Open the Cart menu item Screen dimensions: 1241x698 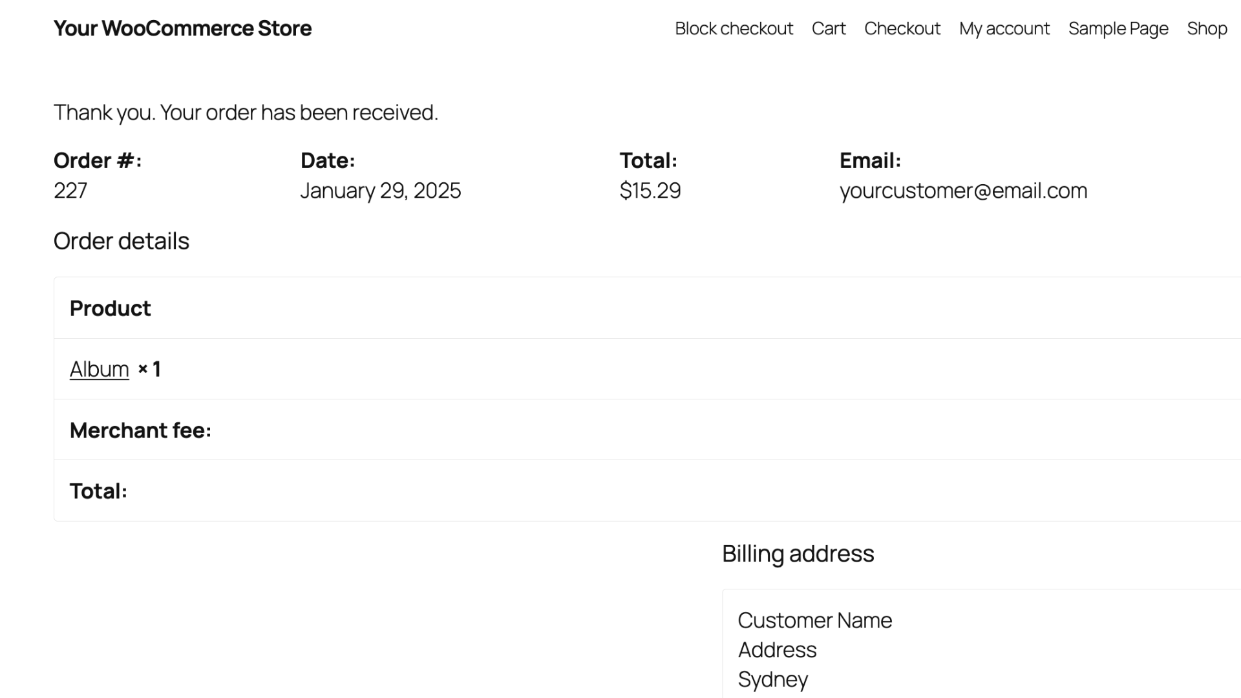828,28
